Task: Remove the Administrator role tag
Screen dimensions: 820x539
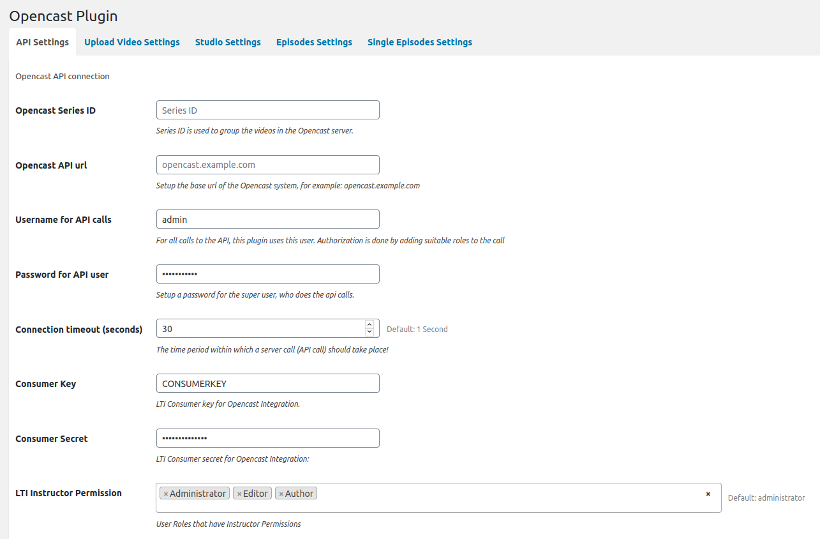Action: pos(166,494)
